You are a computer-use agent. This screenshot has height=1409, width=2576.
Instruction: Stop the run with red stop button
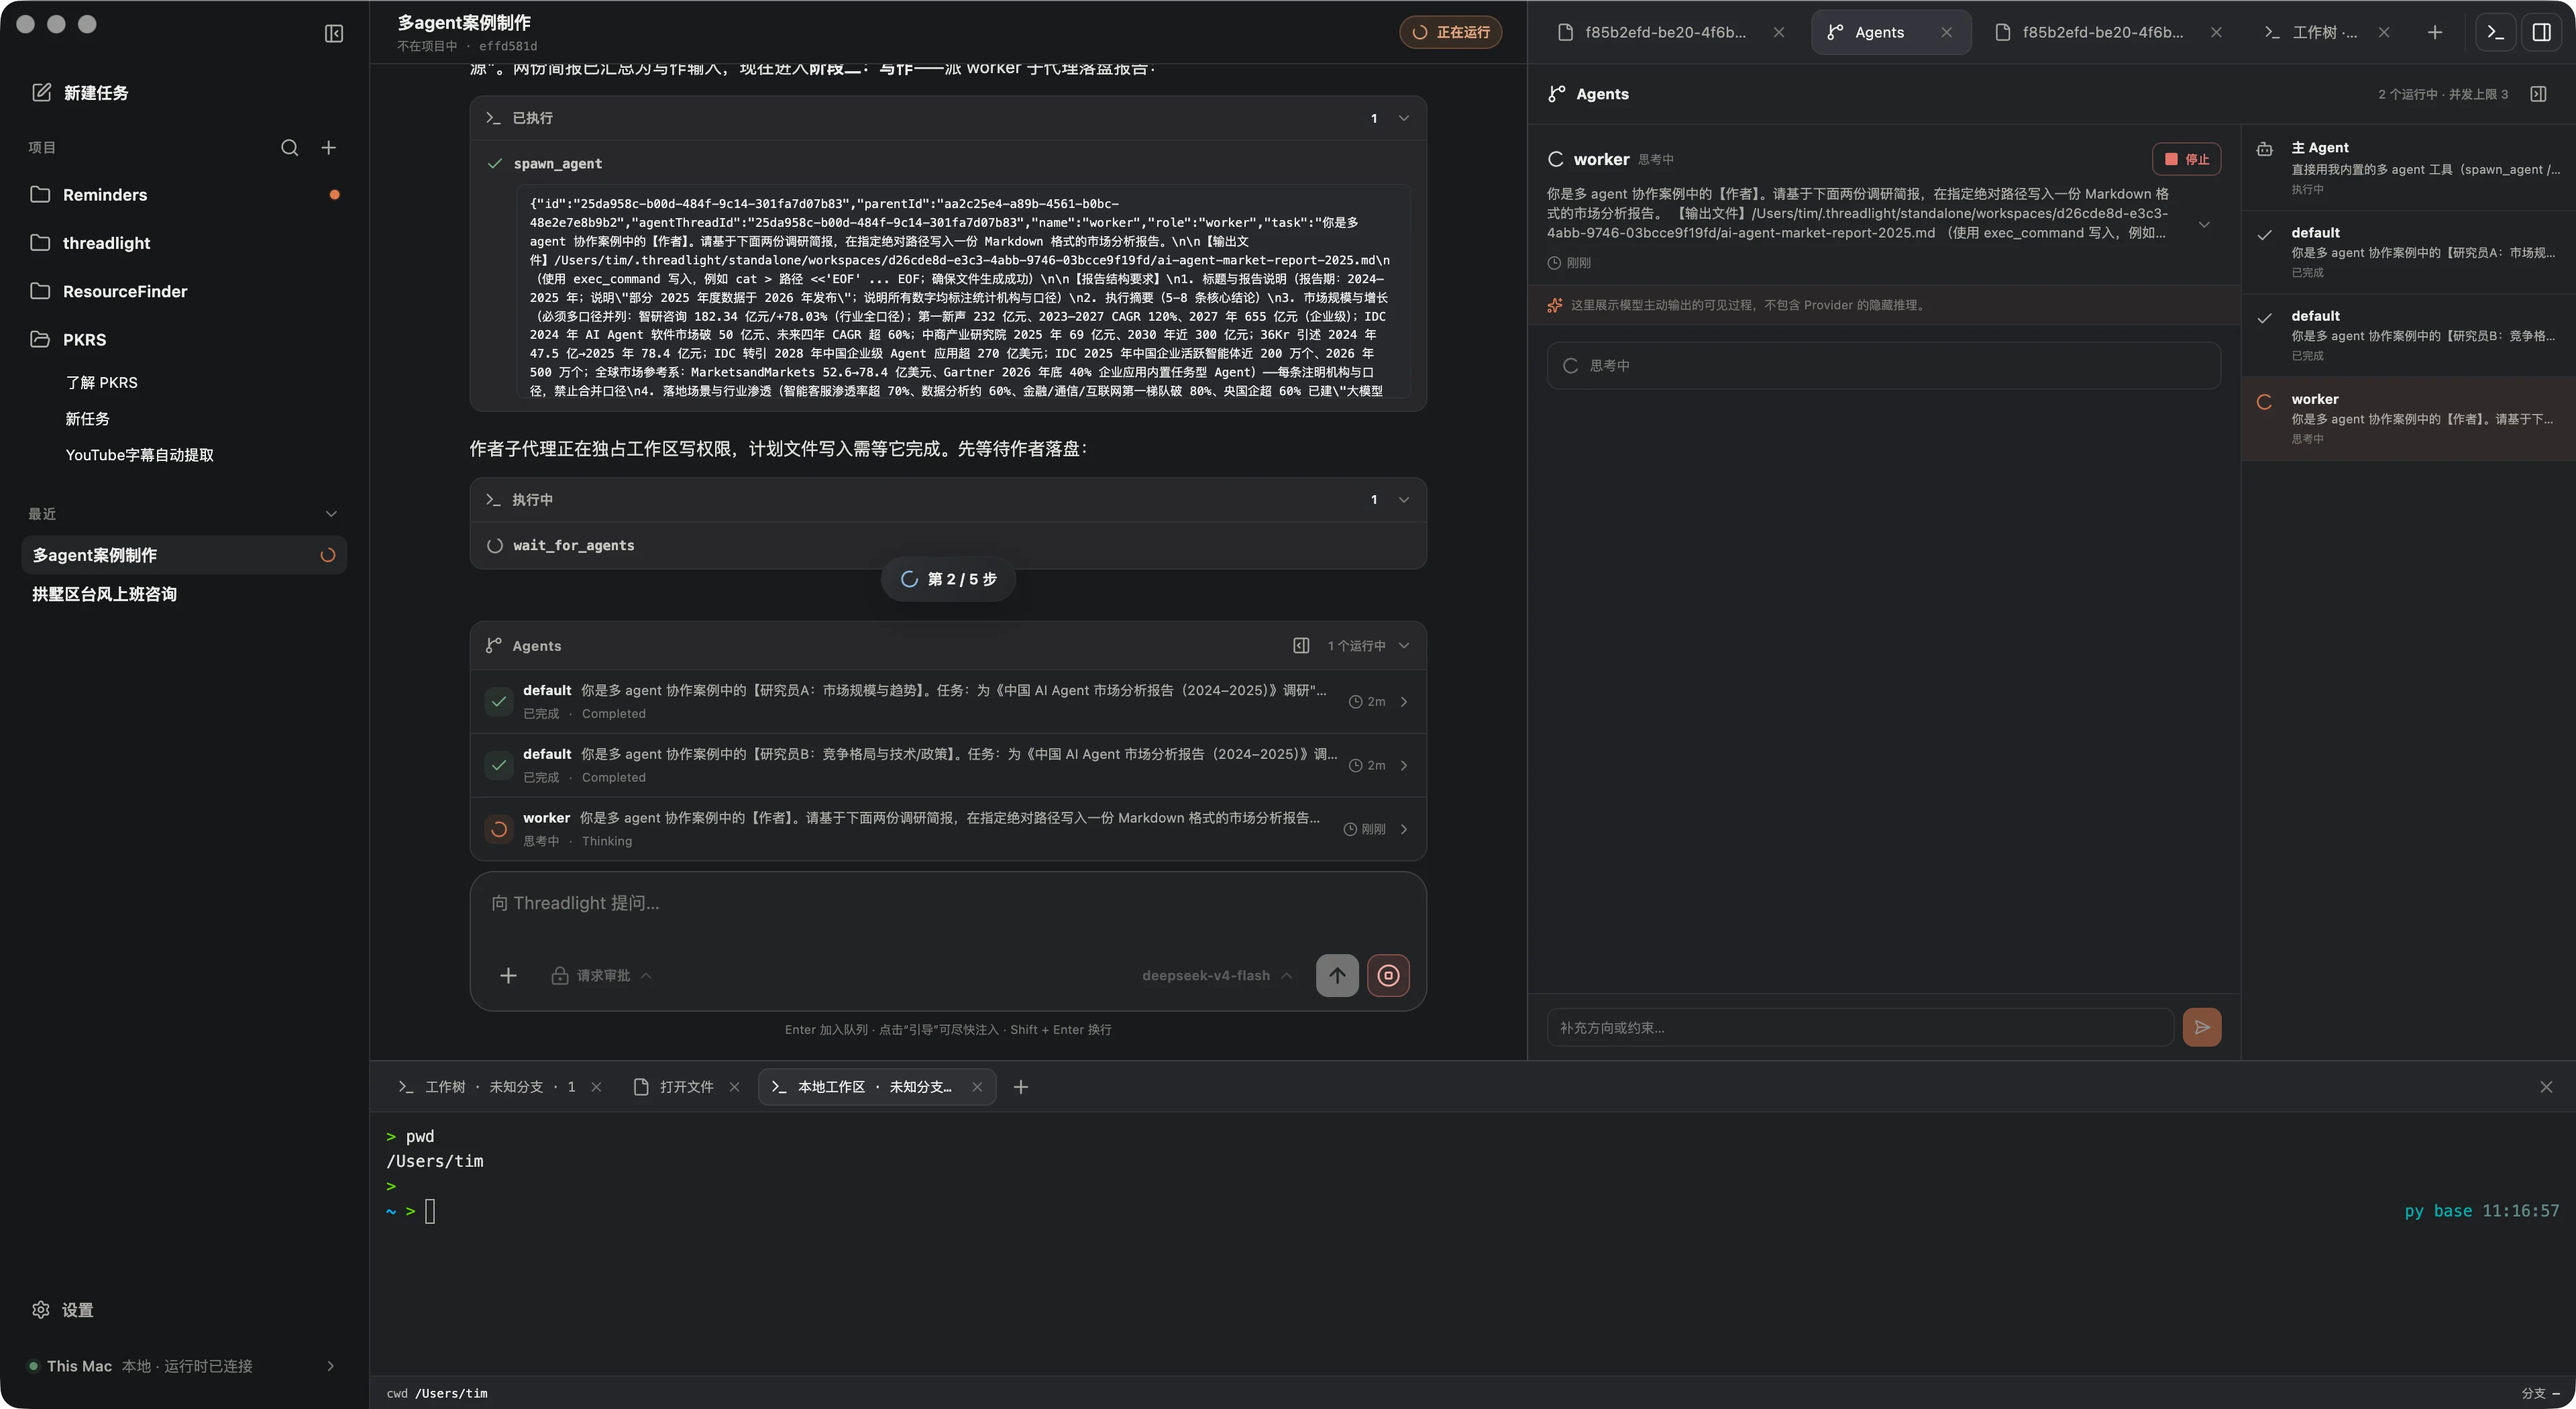click(x=1388, y=975)
